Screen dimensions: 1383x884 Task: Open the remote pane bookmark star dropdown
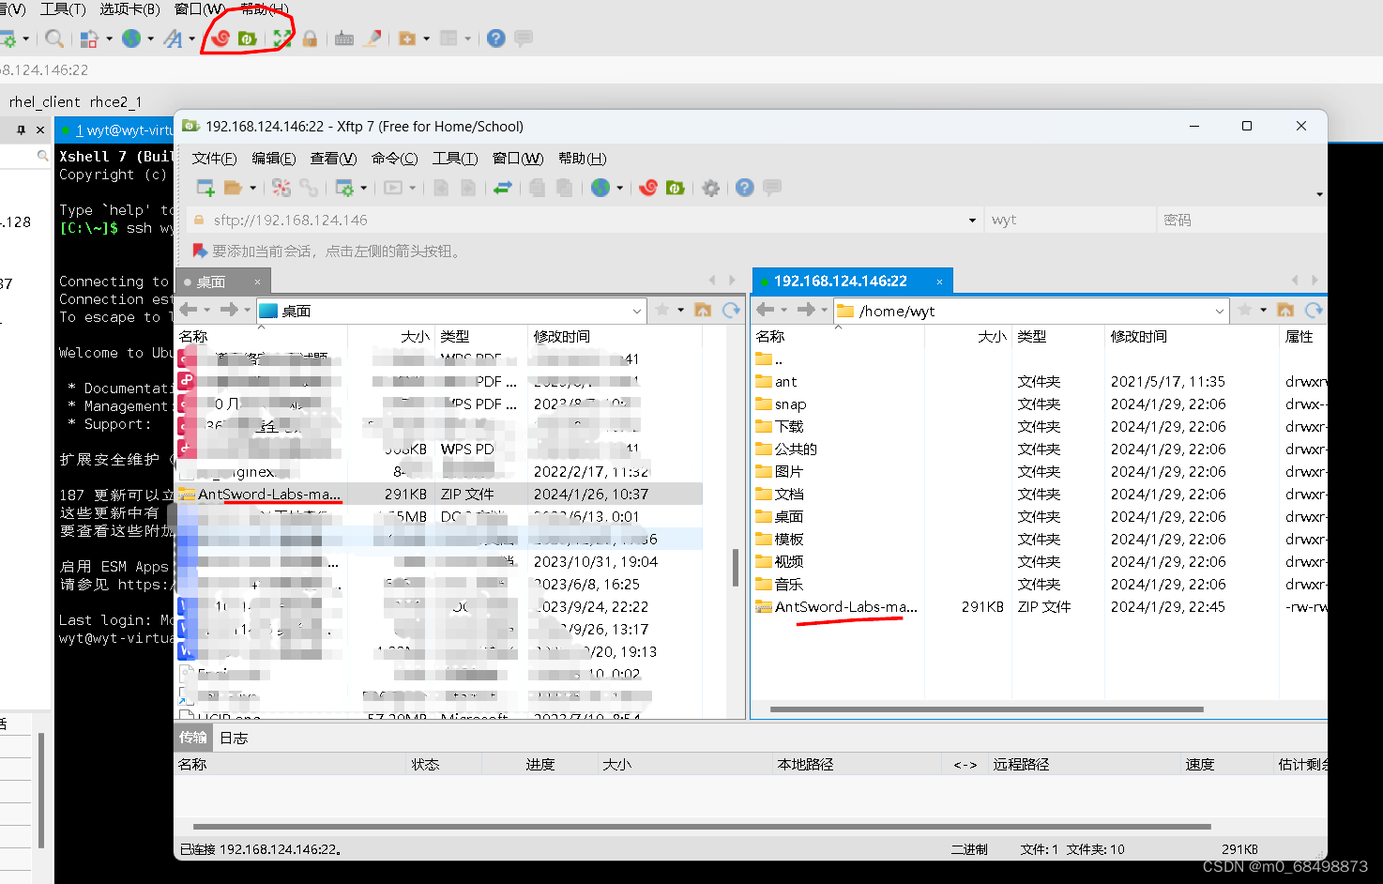tap(1263, 311)
